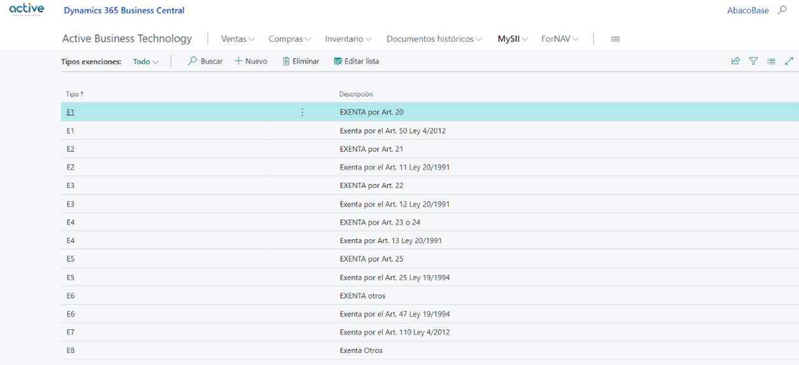This screenshot has height=365, width=799.
Task: Click the share icon in list toolbar
Action: [735, 61]
